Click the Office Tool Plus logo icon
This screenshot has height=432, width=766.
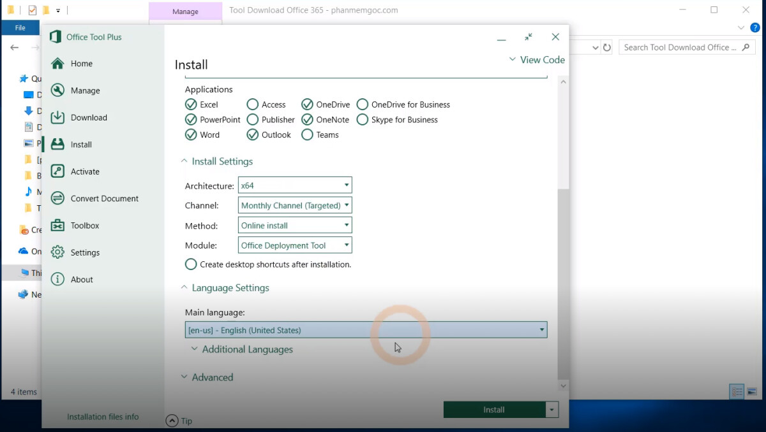(56, 37)
